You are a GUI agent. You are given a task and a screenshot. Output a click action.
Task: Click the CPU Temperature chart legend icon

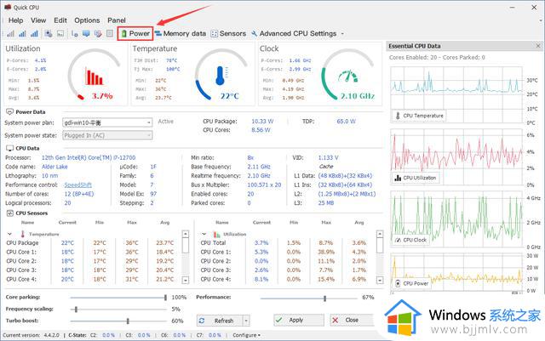(x=398, y=116)
